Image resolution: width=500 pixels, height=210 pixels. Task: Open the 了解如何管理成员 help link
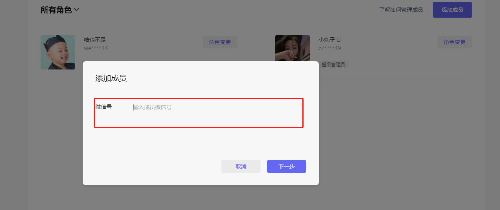[x=401, y=10]
